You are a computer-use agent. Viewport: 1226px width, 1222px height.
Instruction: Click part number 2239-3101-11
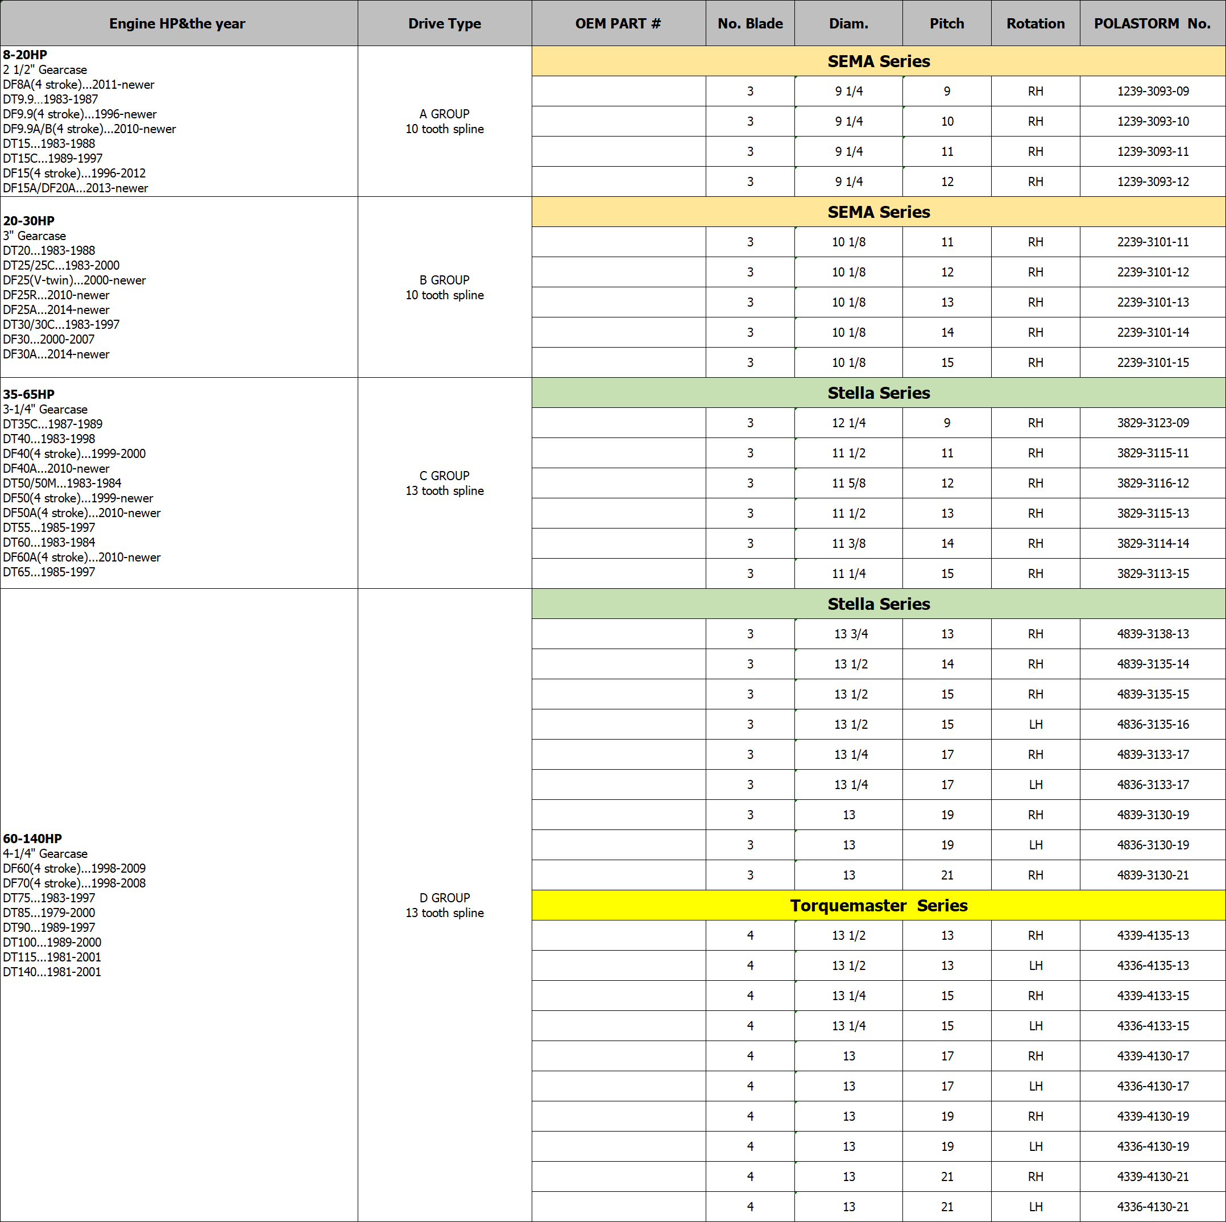[1153, 242]
